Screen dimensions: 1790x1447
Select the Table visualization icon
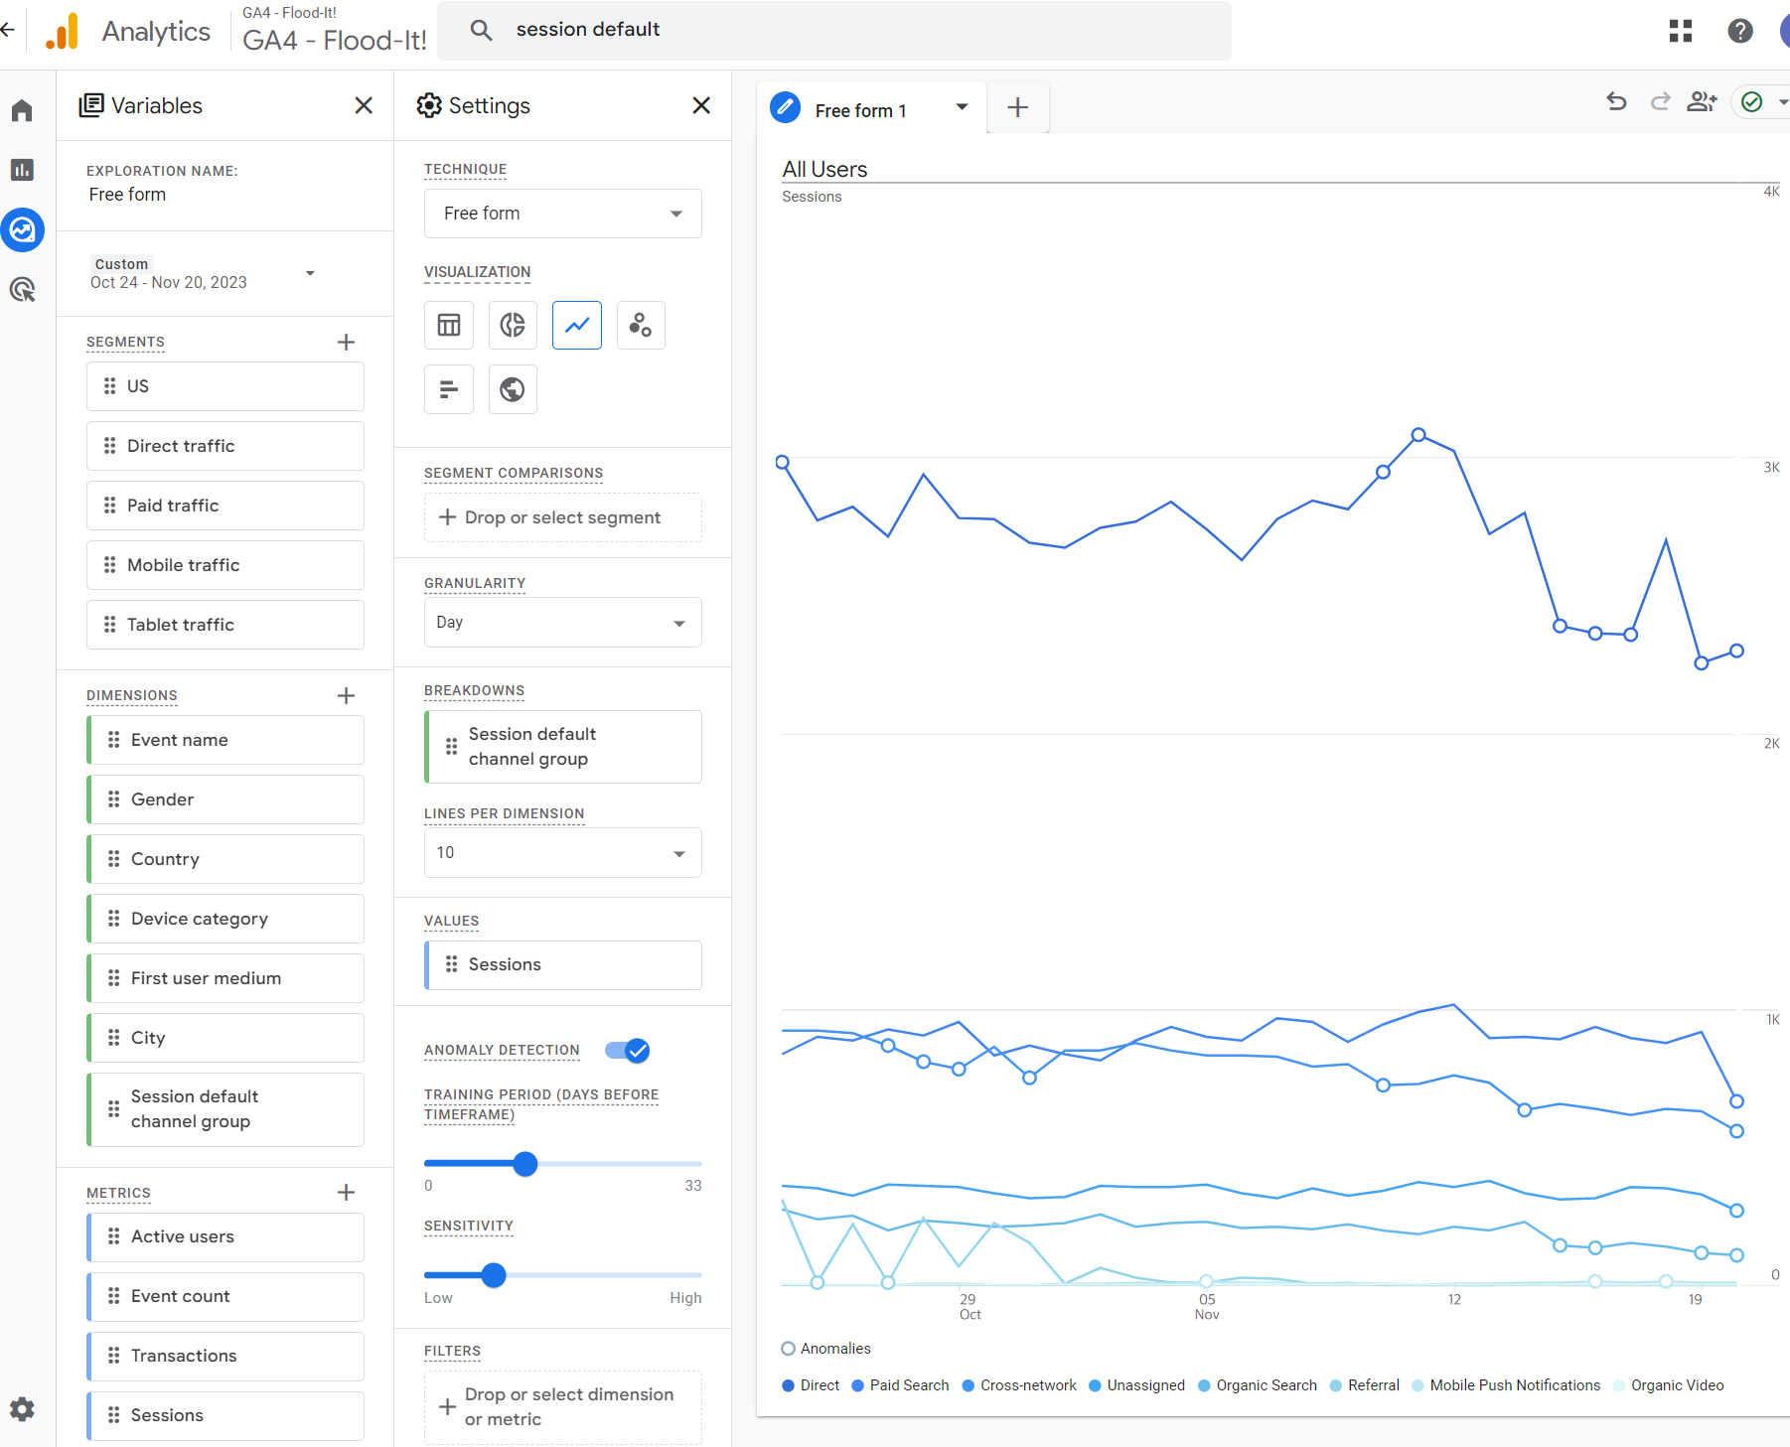(449, 325)
